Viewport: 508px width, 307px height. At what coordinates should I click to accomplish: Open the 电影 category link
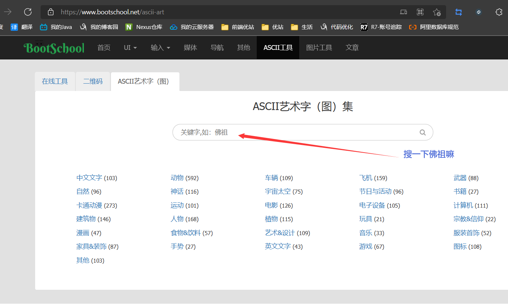271,205
